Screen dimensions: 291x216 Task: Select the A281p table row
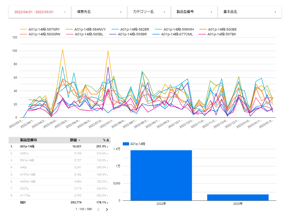[59, 153]
